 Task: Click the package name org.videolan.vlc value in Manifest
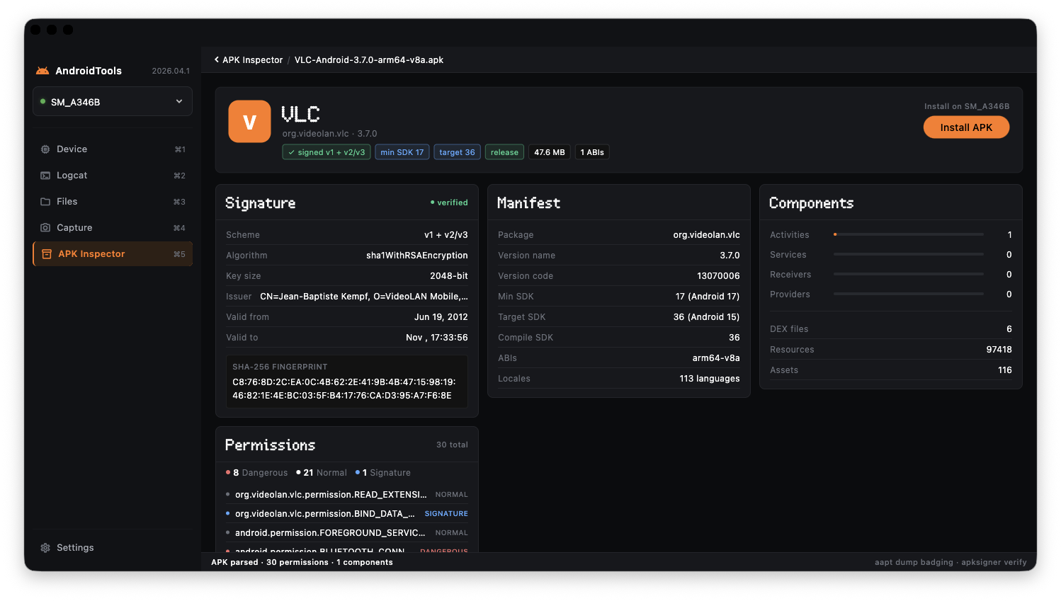click(707, 235)
